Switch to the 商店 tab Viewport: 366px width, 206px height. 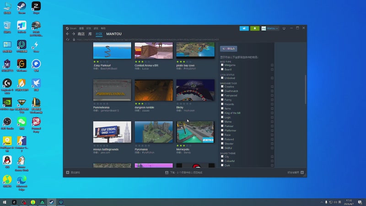point(81,34)
